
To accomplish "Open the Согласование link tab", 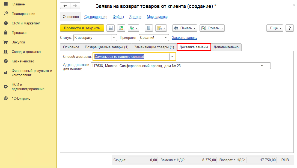I will pyautogui.click(x=96, y=17).
